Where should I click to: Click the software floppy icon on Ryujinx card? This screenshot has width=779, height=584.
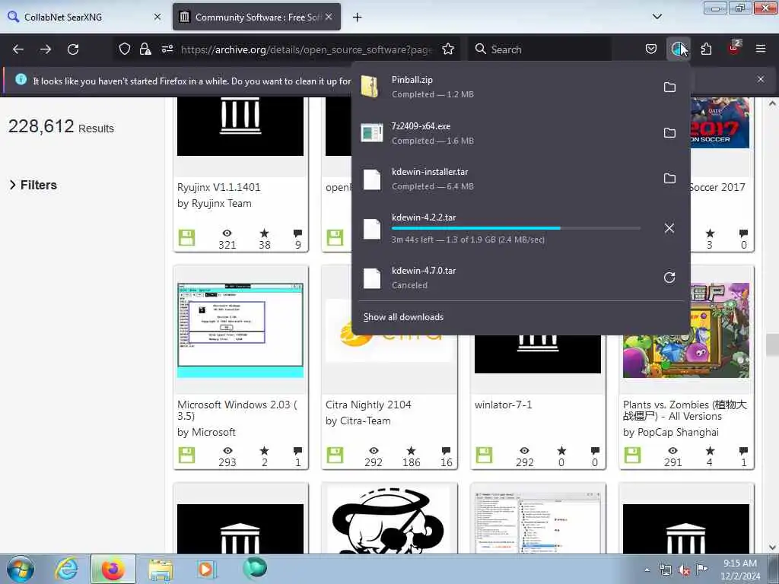187,237
